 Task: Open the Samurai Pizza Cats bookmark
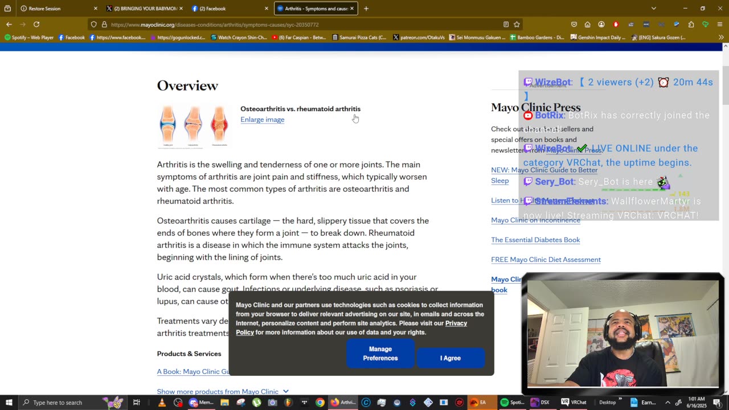[x=359, y=38]
